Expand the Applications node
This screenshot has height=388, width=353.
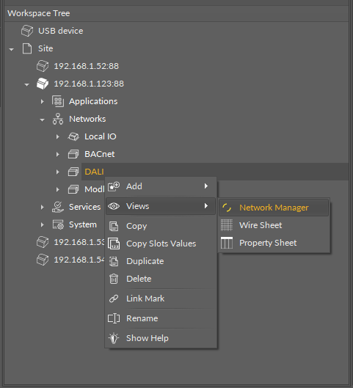tap(43, 101)
